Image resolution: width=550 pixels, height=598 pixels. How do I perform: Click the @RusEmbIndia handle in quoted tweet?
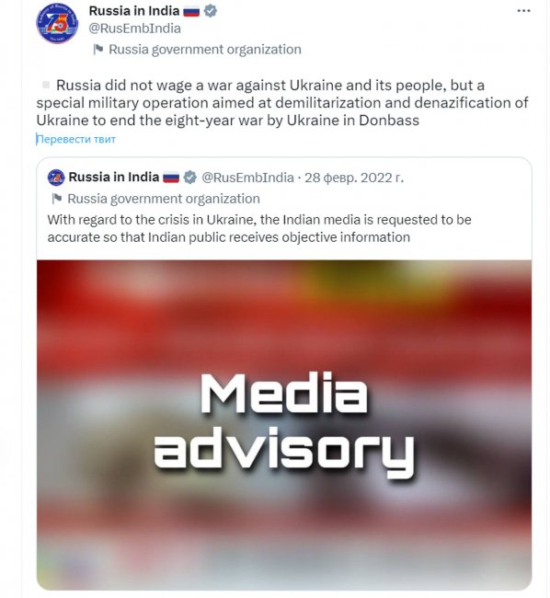tap(247, 178)
